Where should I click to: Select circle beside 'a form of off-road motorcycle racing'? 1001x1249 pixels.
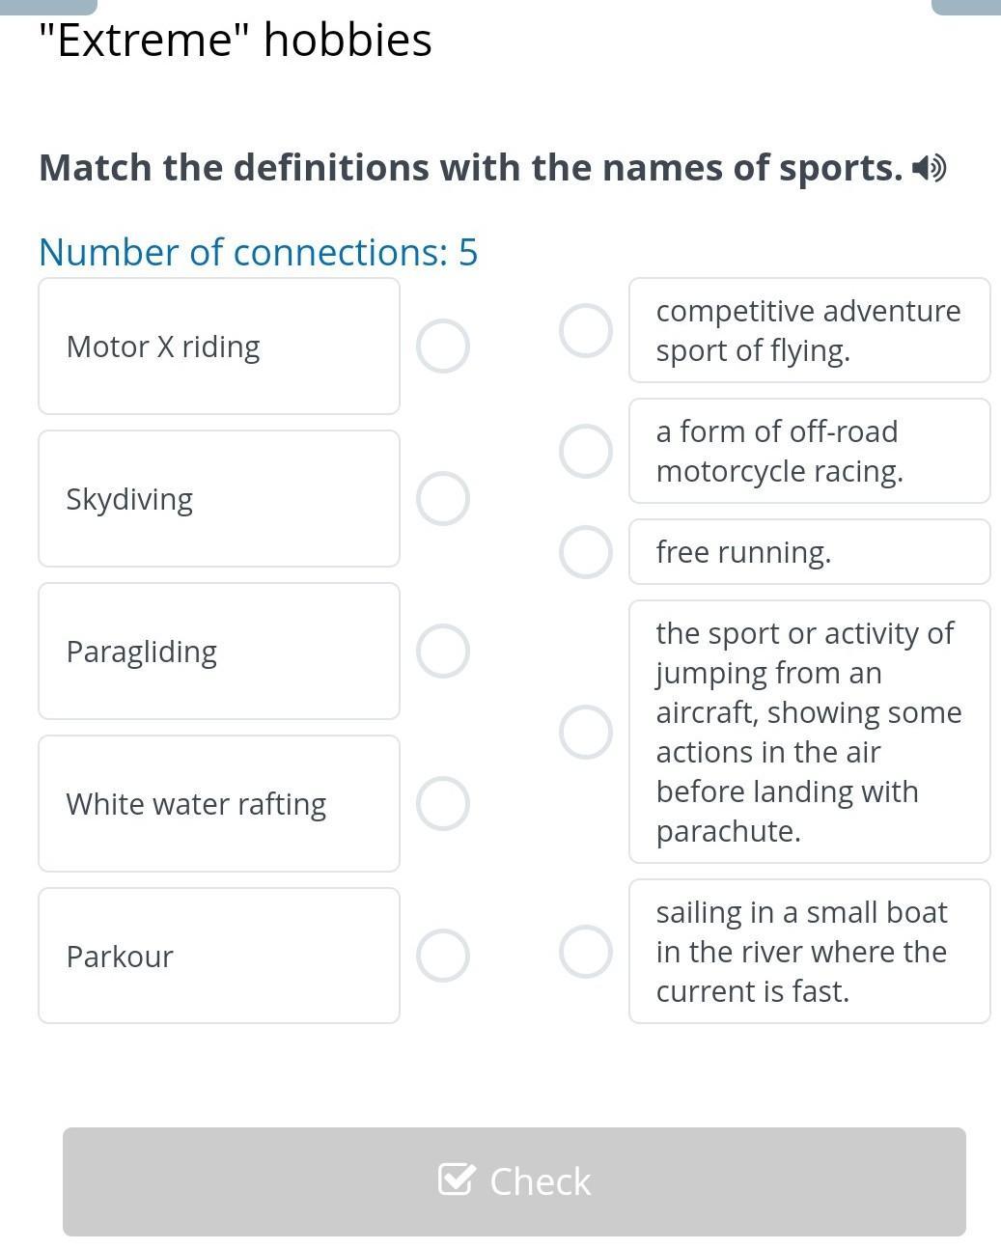coord(586,451)
